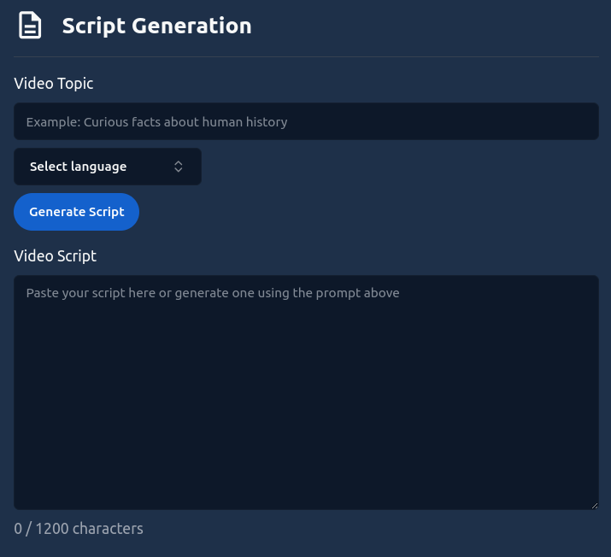Image resolution: width=611 pixels, height=557 pixels.
Task: Click the Video Script label
Action: pyautogui.click(x=56, y=255)
